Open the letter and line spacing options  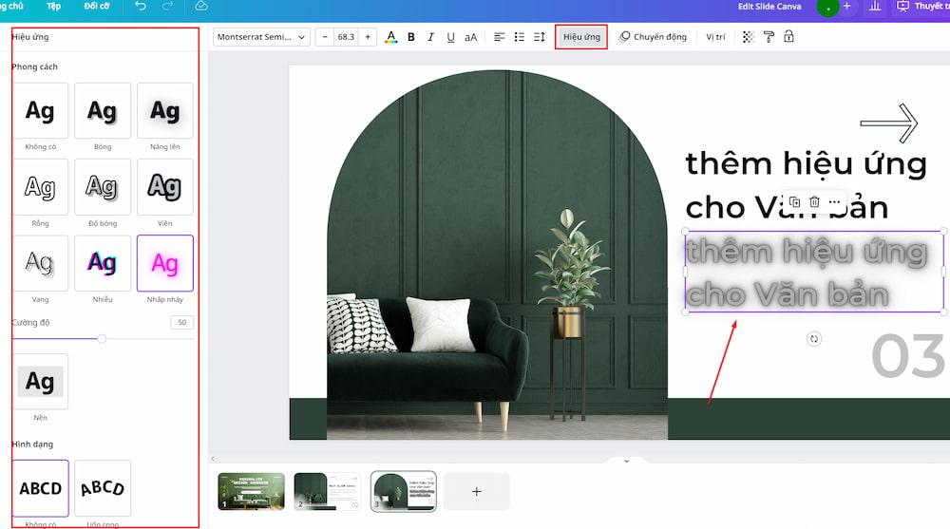540,37
